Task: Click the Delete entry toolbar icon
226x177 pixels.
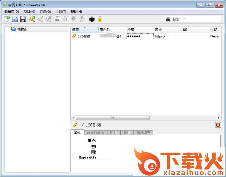Action: tap(49, 19)
